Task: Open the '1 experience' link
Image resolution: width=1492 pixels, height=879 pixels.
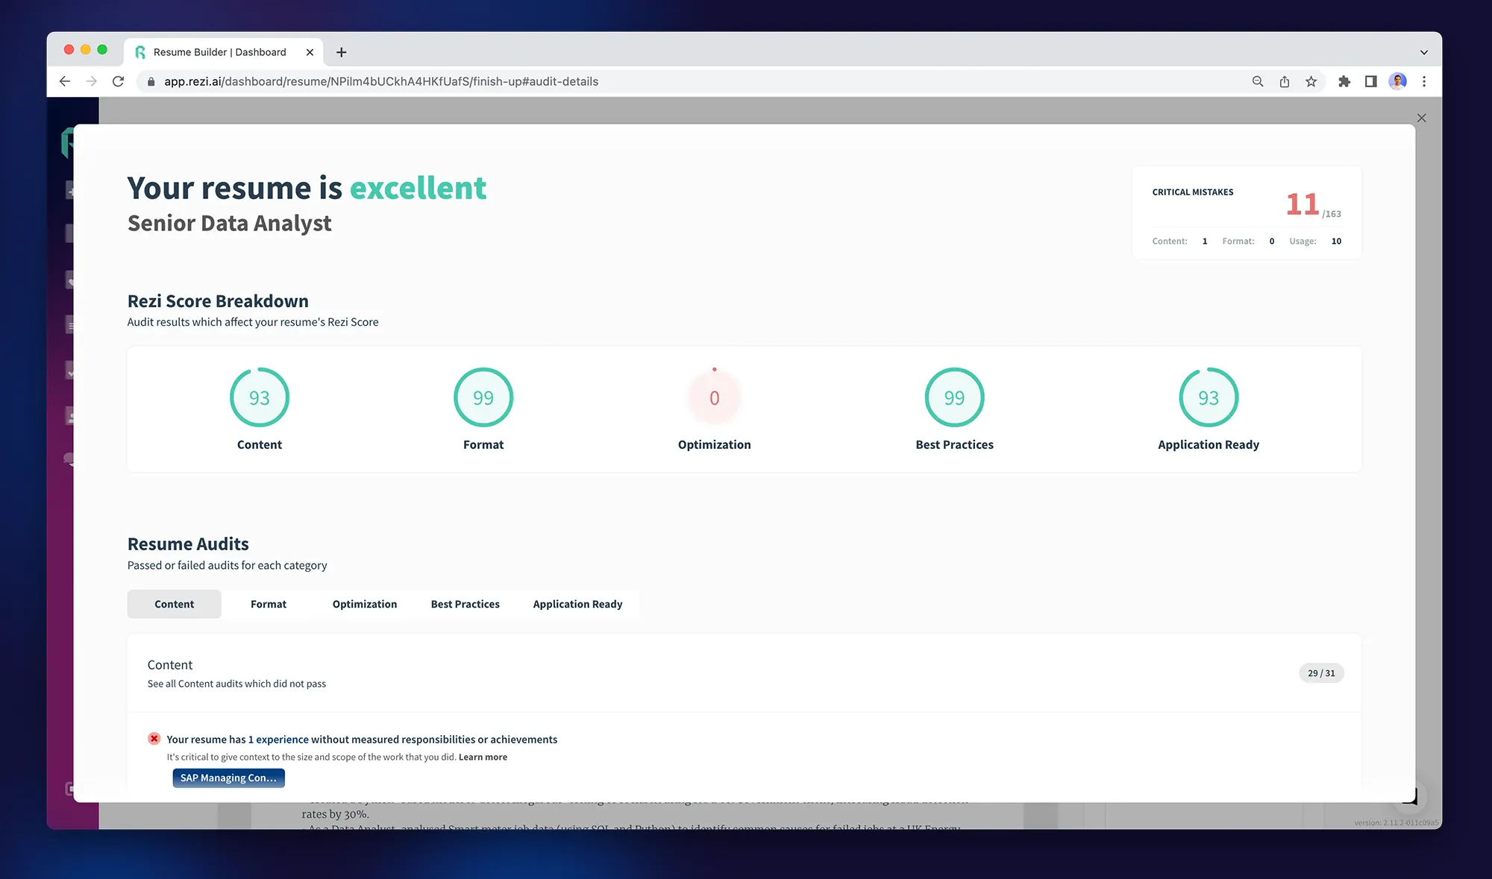Action: click(278, 740)
